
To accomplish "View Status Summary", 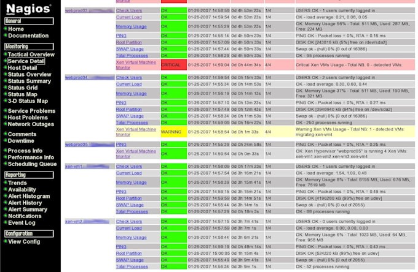I will point(30,81).
